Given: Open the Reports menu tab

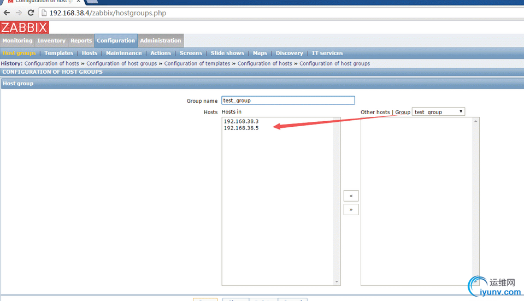Looking at the screenshot, I should pyautogui.click(x=81, y=40).
